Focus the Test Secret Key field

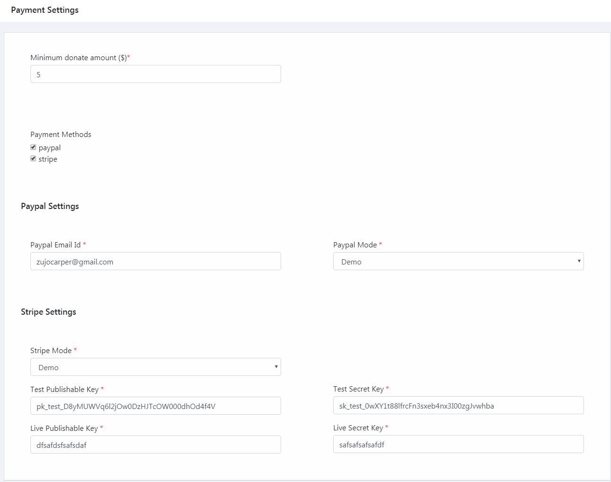[458, 405]
